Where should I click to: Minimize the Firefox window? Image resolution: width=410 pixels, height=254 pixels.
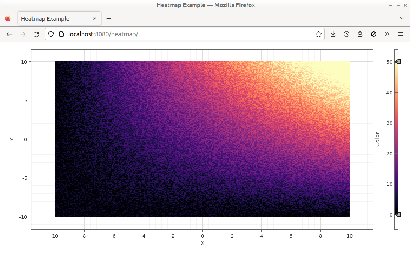pos(391,5)
